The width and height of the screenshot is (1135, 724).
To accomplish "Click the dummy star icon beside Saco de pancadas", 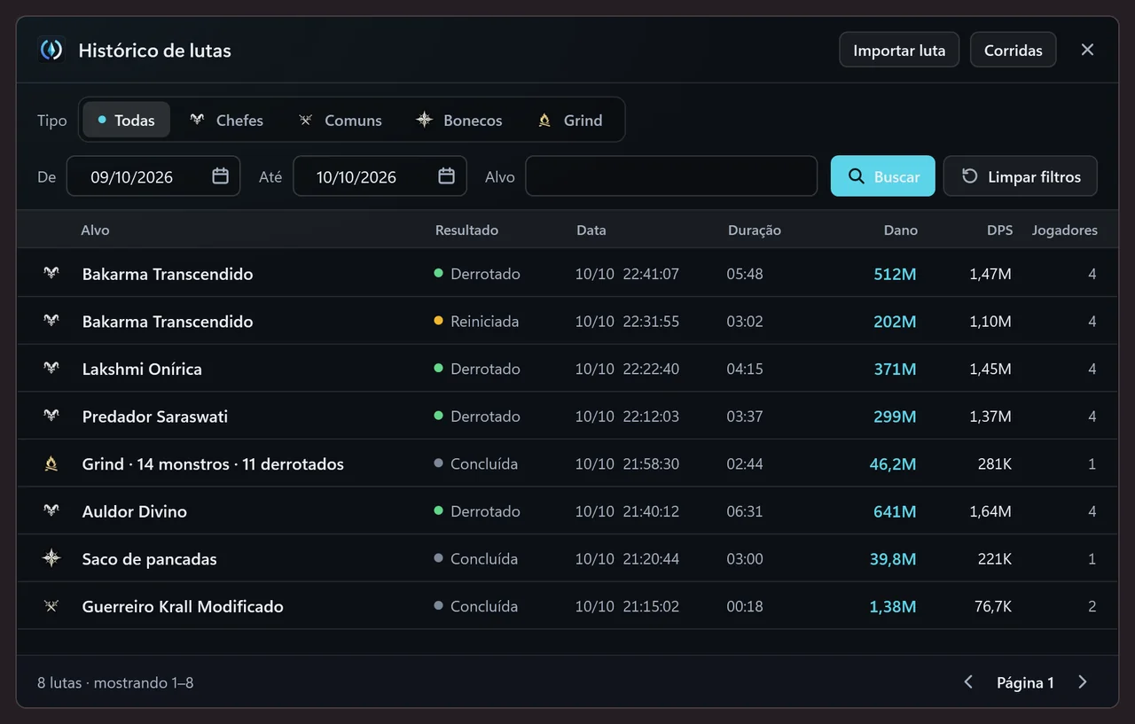I will point(51,558).
